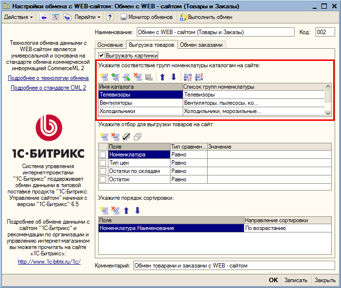Click catalog table scrollbar up arrow
The image size is (341, 288).
click(328, 87)
